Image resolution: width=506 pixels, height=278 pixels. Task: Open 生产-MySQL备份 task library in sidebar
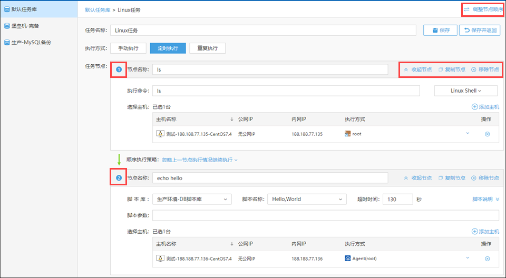(x=35, y=42)
